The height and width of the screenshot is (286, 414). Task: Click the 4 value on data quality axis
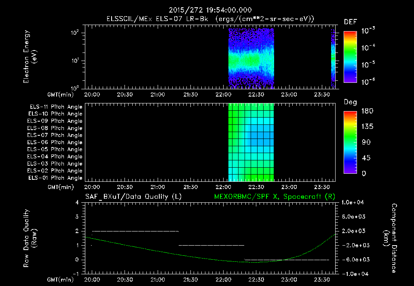[x=77, y=203]
